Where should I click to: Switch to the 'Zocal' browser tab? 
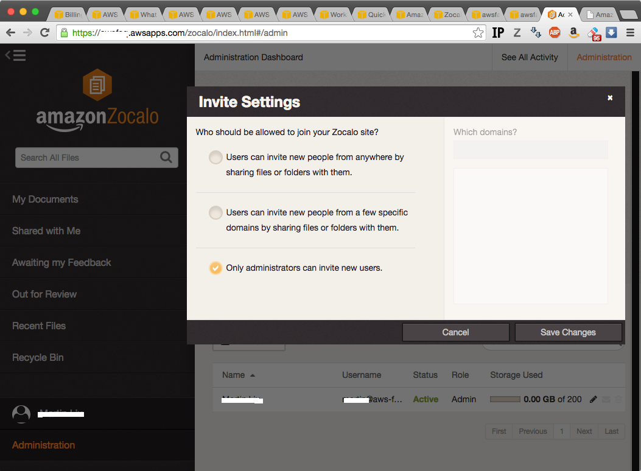[447, 15]
